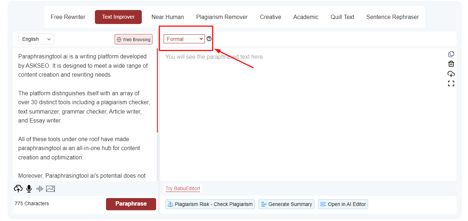Open the Plagiarism Remover tab

pos(222,17)
